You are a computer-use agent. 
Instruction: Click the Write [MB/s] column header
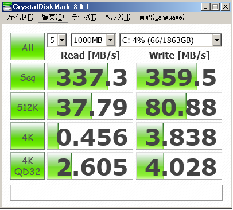[x=179, y=56]
